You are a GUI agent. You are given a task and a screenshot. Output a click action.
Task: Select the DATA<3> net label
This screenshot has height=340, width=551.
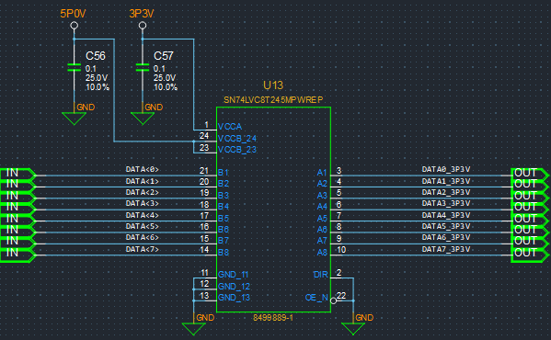(x=143, y=203)
